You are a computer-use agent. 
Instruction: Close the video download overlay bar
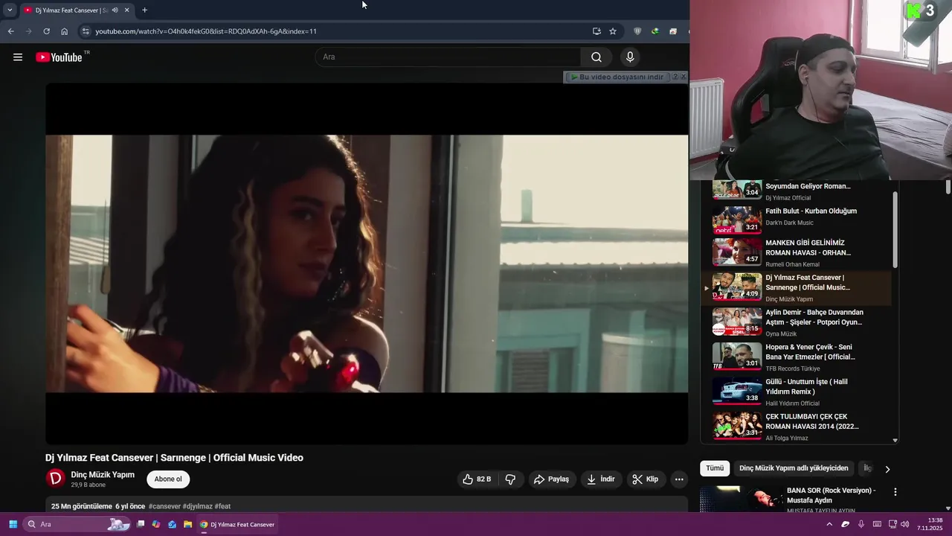pos(684,77)
